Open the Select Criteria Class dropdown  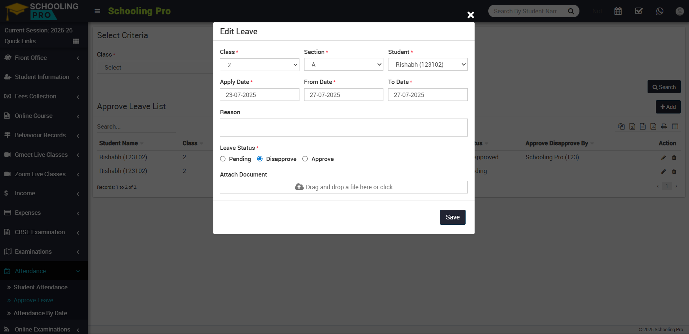coord(155,67)
